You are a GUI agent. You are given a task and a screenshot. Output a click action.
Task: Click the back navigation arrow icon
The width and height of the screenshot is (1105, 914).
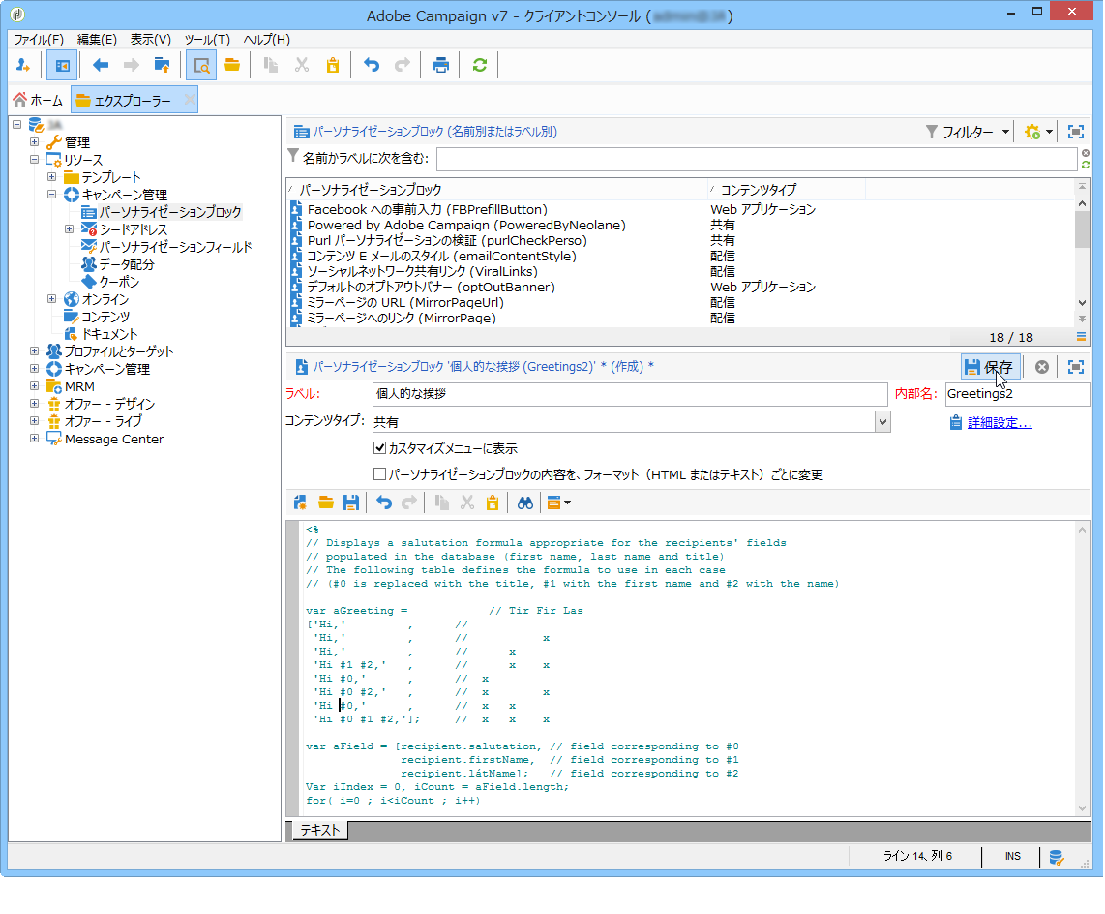(101, 65)
